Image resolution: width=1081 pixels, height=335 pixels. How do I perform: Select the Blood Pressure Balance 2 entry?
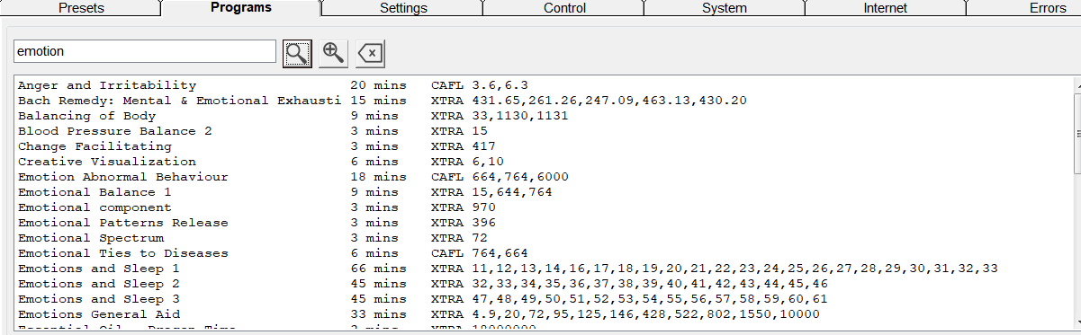545,131
